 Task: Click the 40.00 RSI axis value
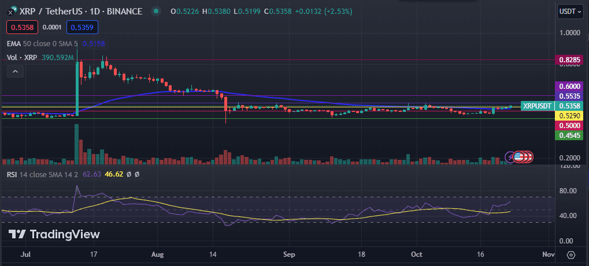pyautogui.click(x=568, y=215)
